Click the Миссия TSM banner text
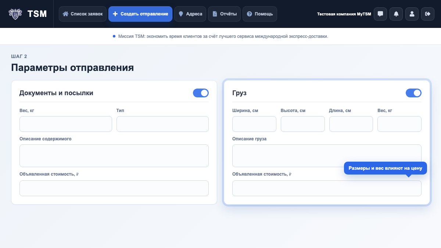The height and width of the screenshot is (248, 441). 223,36
